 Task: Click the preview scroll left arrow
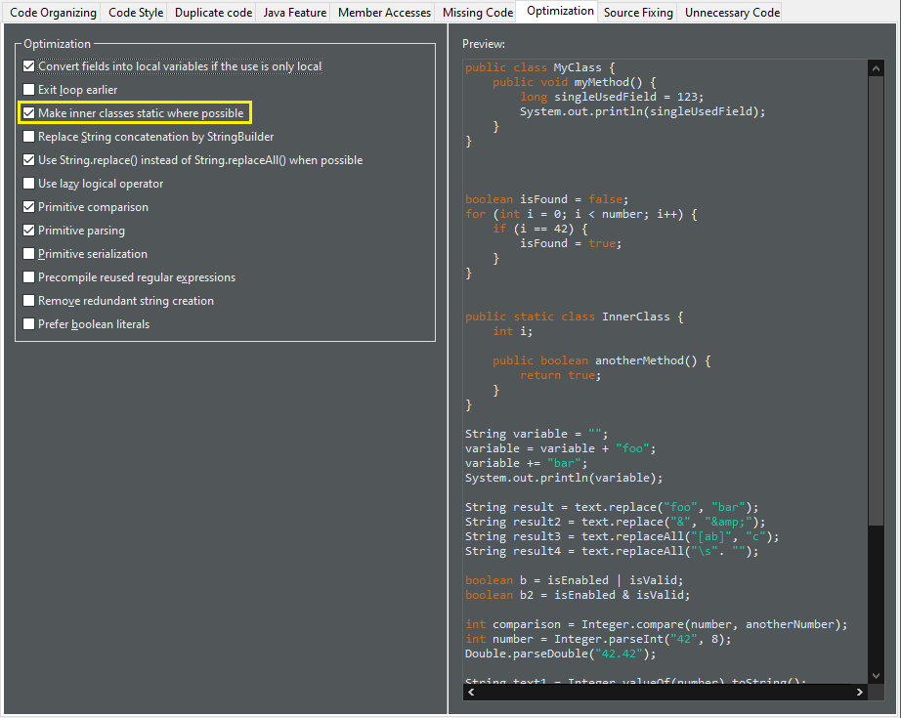coord(471,693)
